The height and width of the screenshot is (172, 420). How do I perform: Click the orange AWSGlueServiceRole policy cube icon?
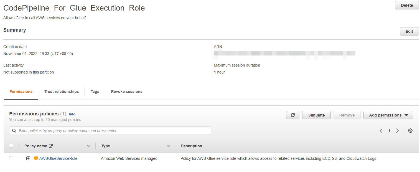36,158
